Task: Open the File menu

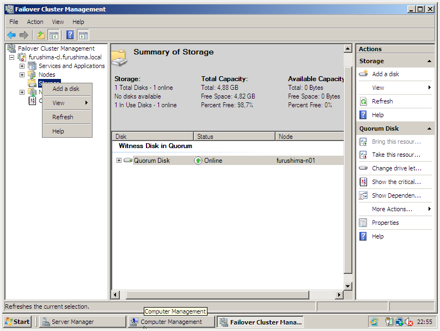Action: click(14, 22)
